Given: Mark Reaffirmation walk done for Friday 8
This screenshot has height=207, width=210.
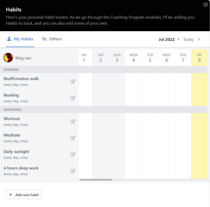Looking at the screenshot, I should coord(199,81).
